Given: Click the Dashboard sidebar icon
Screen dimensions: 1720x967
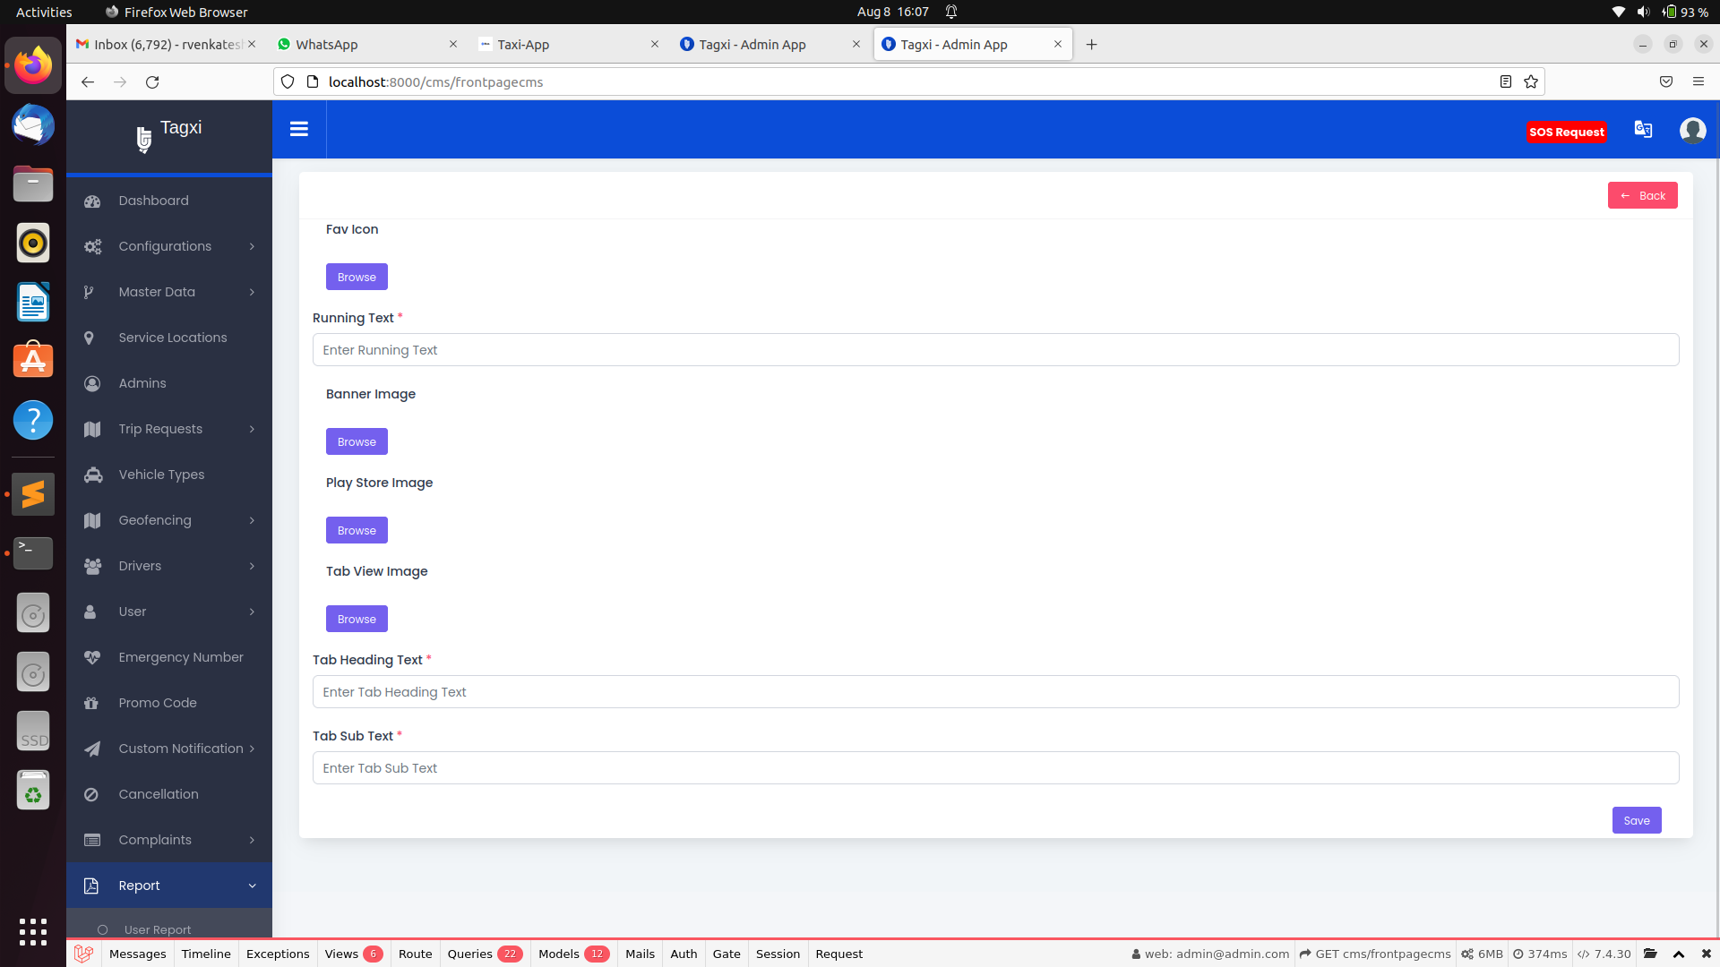Looking at the screenshot, I should 92,201.
